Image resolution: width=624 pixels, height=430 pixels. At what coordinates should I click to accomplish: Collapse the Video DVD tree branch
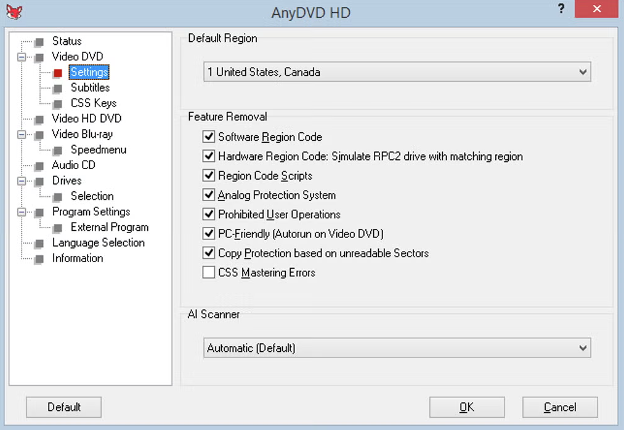20,56
